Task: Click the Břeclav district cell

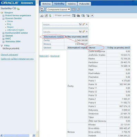Action: (97, 125)
